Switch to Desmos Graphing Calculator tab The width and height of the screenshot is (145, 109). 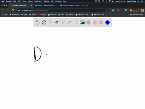[46, 5]
